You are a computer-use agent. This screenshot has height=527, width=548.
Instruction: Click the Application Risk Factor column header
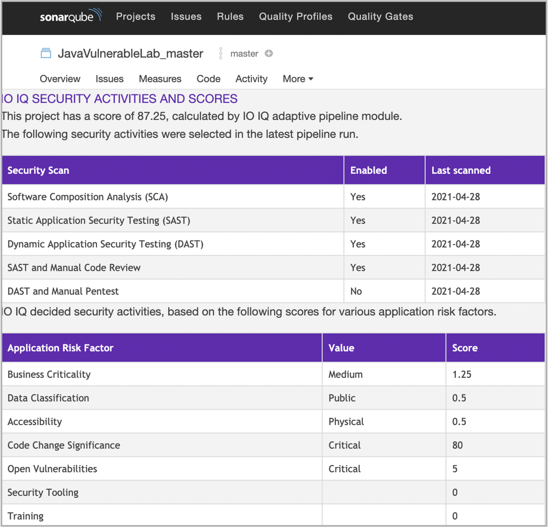tap(162, 348)
